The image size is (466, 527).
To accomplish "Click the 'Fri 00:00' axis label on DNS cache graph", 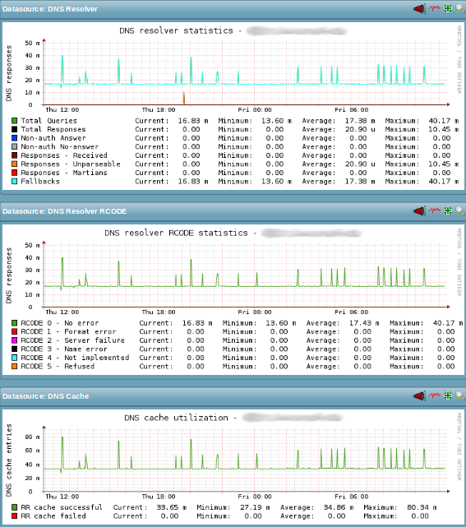I will 255,497.
